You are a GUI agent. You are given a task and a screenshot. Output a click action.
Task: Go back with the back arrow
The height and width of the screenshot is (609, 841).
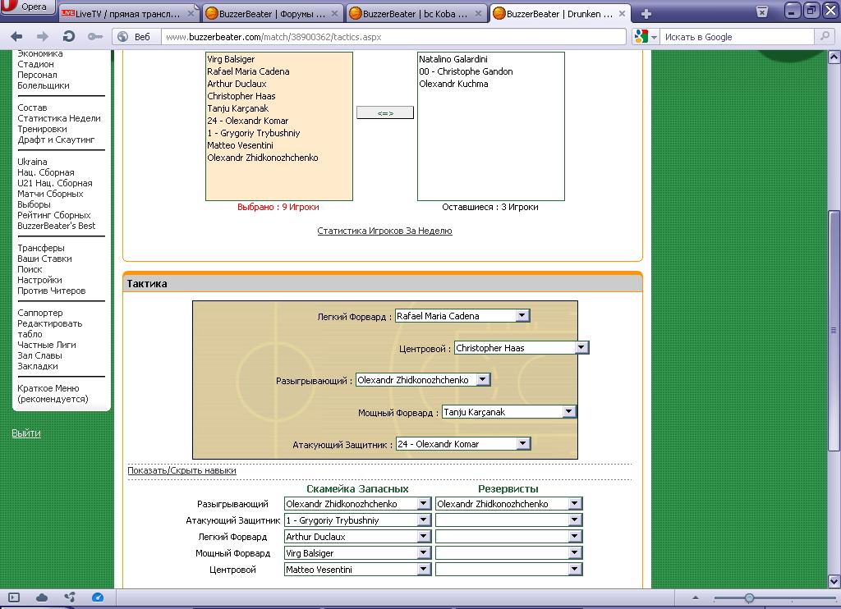point(16,36)
